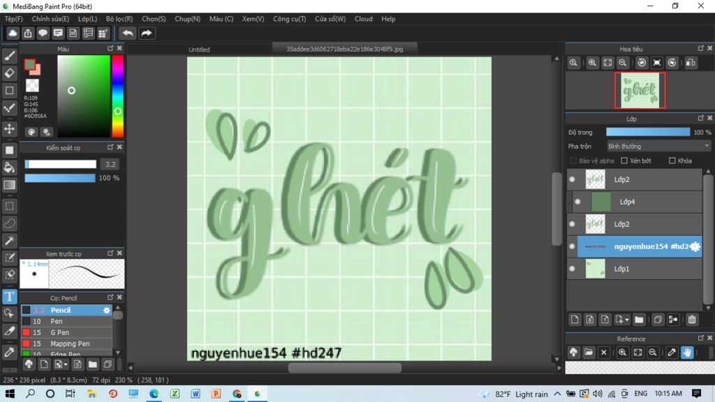
Task: Click the canvas horizontal scrollbar
Action: pyautogui.click(x=345, y=368)
